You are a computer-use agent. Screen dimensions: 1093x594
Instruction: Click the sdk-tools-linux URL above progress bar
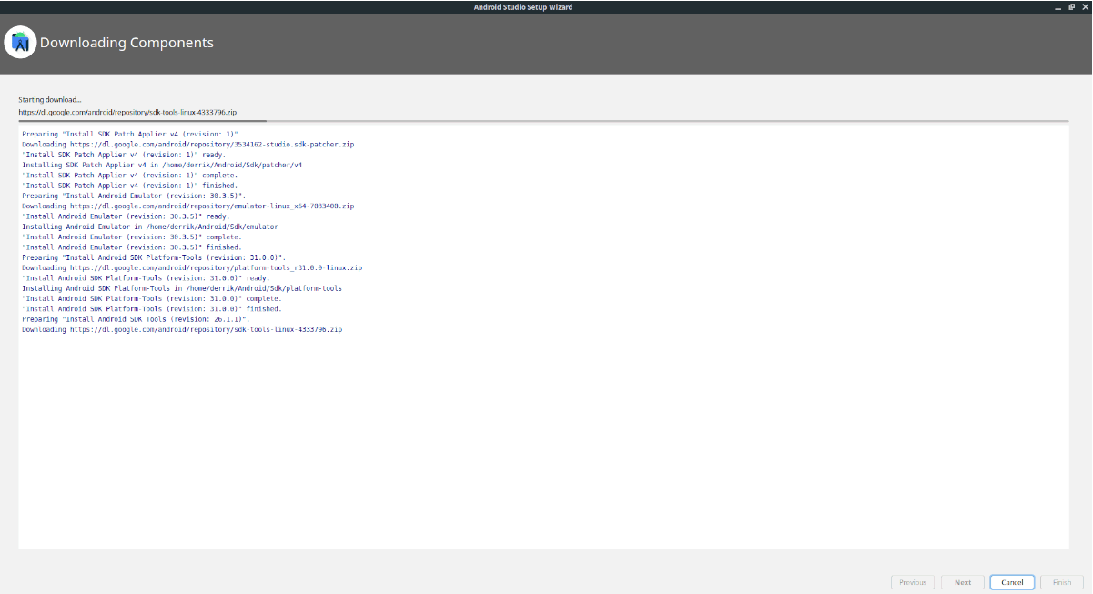[127, 112]
